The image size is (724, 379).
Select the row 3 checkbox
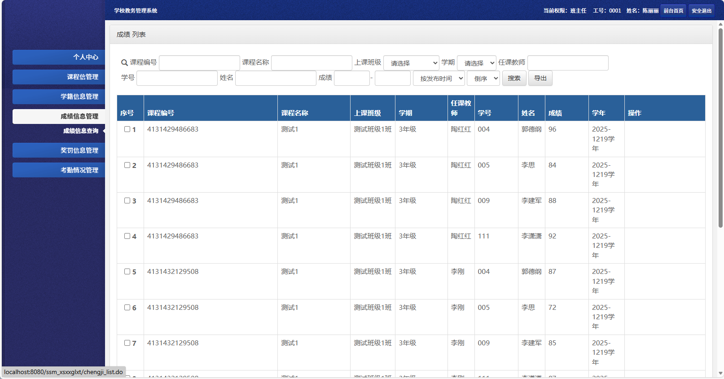click(x=127, y=201)
